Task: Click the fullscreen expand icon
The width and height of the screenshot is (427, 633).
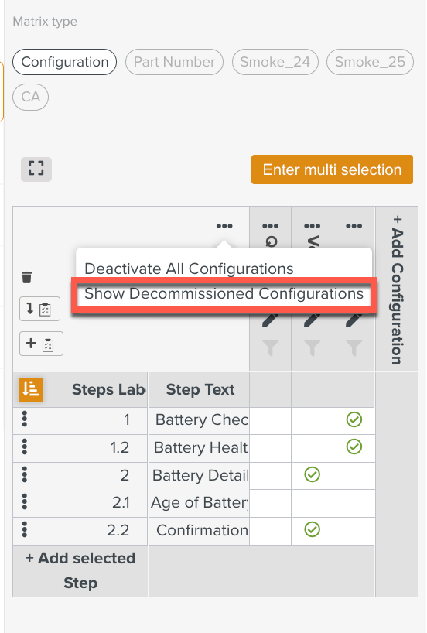Action: [x=36, y=169]
